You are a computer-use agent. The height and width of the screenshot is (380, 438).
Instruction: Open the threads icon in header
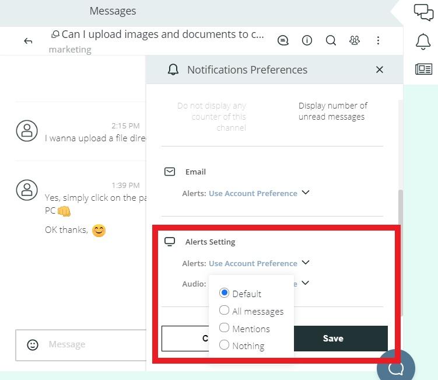283,40
